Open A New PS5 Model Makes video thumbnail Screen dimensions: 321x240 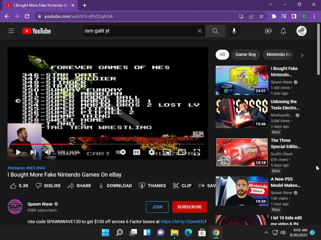point(242,191)
